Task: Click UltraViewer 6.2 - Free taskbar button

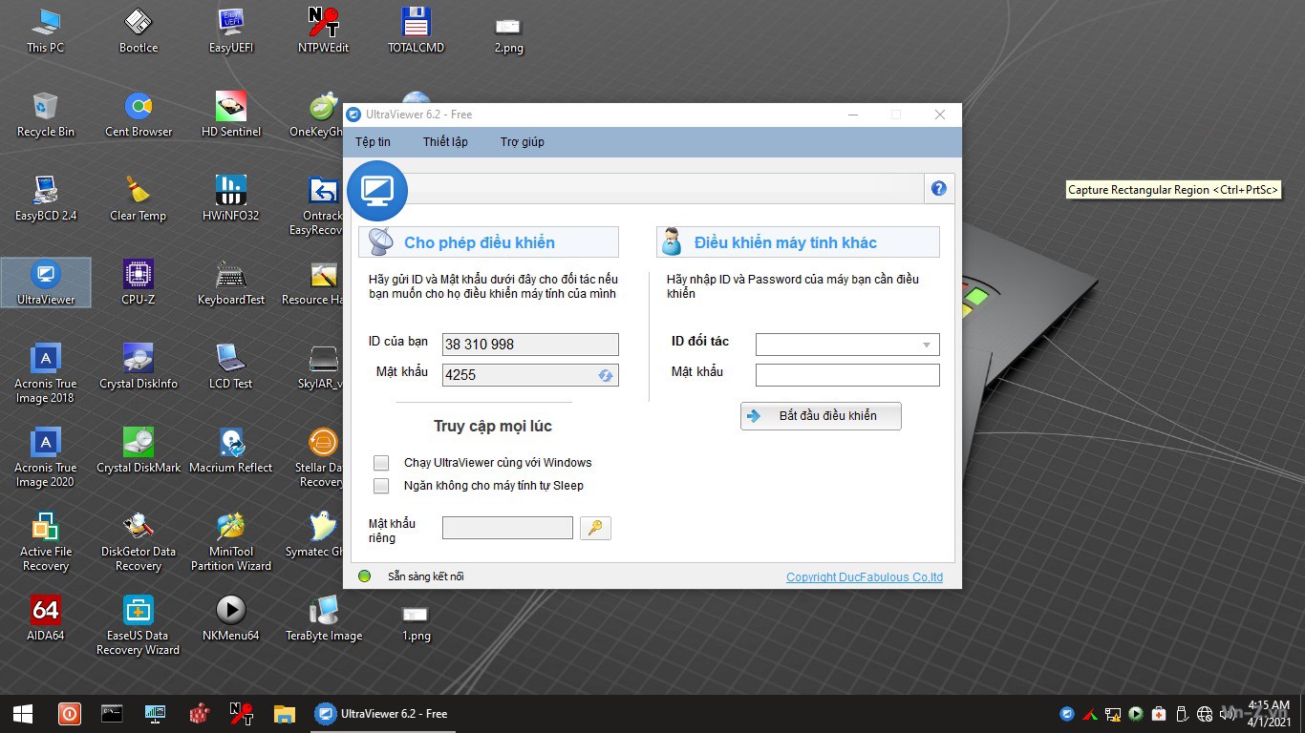Action: [383, 713]
